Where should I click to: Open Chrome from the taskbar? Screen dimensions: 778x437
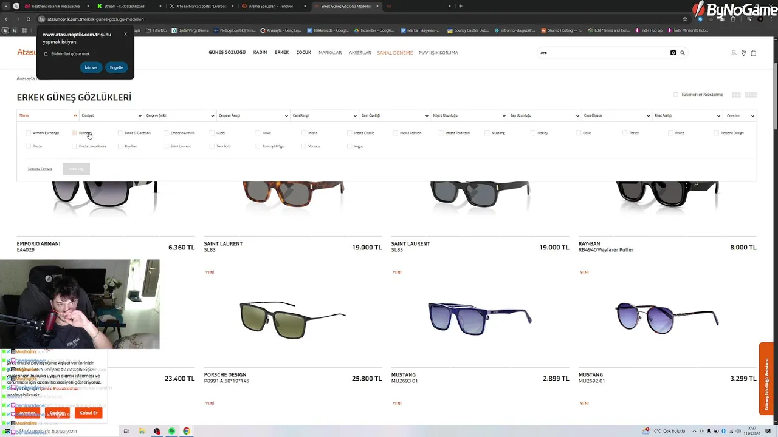(x=186, y=431)
